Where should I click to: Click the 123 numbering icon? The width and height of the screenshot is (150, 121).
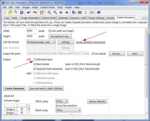click(91, 12)
